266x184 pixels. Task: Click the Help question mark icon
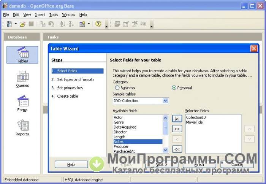coord(98,24)
